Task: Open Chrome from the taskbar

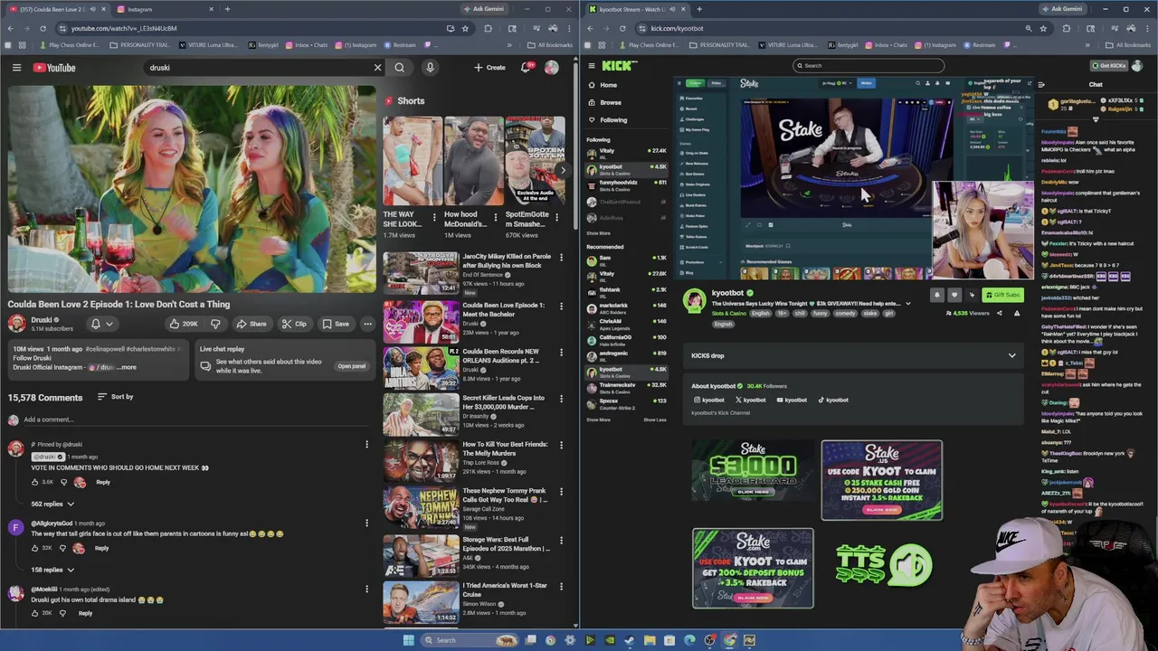Action: tap(729, 640)
